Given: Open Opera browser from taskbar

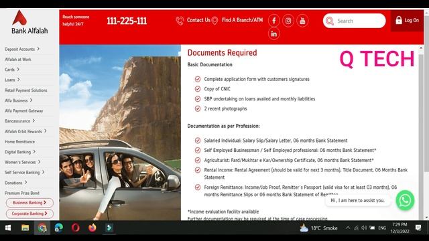Looking at the screenshot, I should click(x=76, y=228).
